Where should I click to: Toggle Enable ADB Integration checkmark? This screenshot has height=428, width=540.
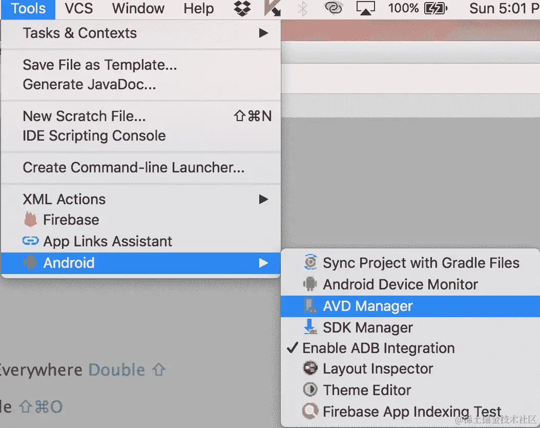293,347
